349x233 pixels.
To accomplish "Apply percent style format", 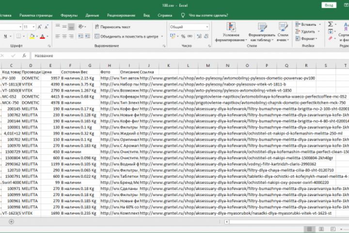I will (183, 36).
